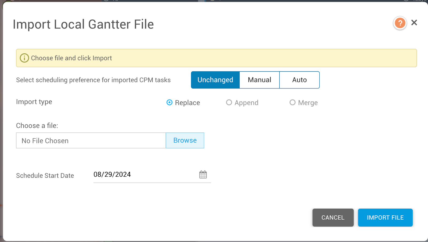The width and height of the screenshot is (428, 242).
Task: Click the Schedule Start Date field 08/29/2024
Action: 152,175
